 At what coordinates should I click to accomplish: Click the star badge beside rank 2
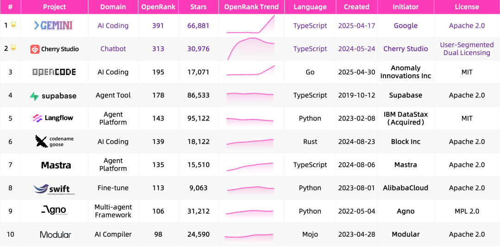[13, 48]
